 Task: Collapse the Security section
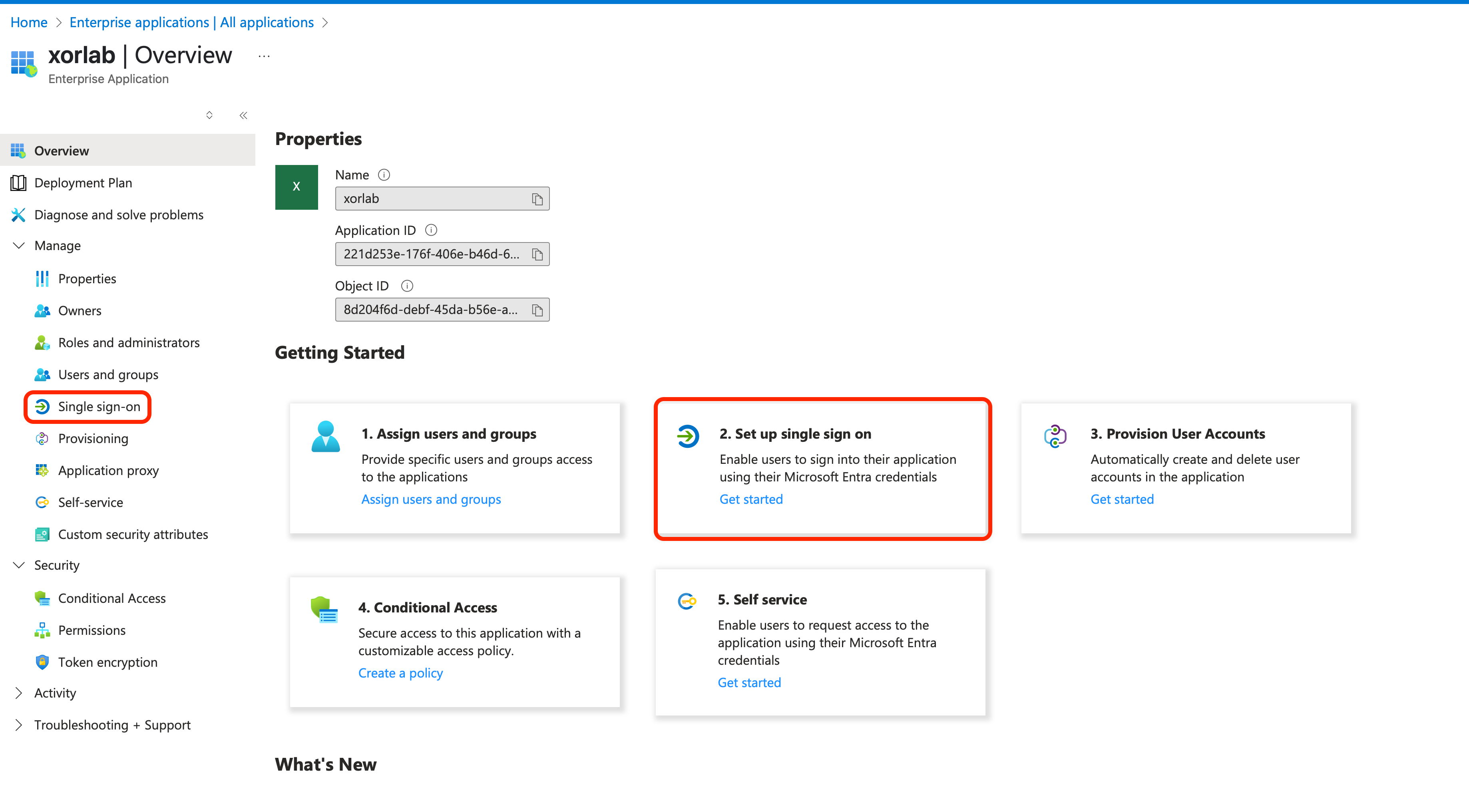click(x=19, y=565)
